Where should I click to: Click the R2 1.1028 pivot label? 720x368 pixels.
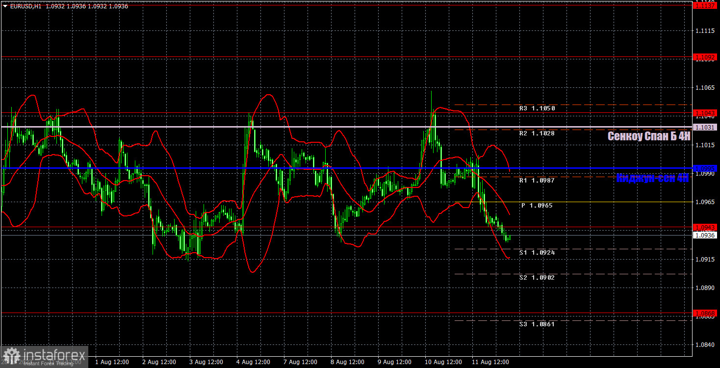click(537, 133)
